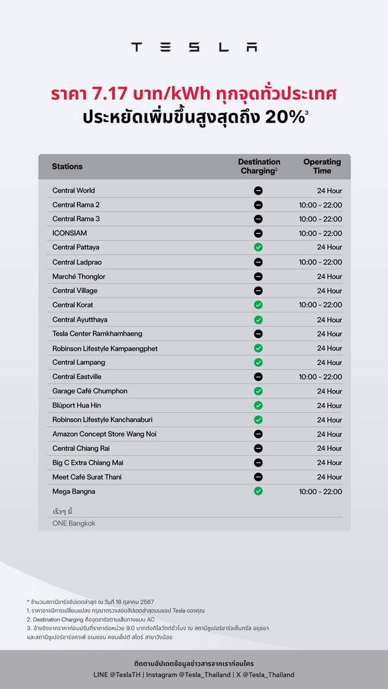This screenshot has width=388, height=689.
Task: Click the Robinson Lifestyle Kanchanaburi station name
Action: tap(102, 420)
